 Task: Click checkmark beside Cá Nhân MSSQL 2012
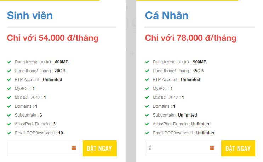click(147, 97)
